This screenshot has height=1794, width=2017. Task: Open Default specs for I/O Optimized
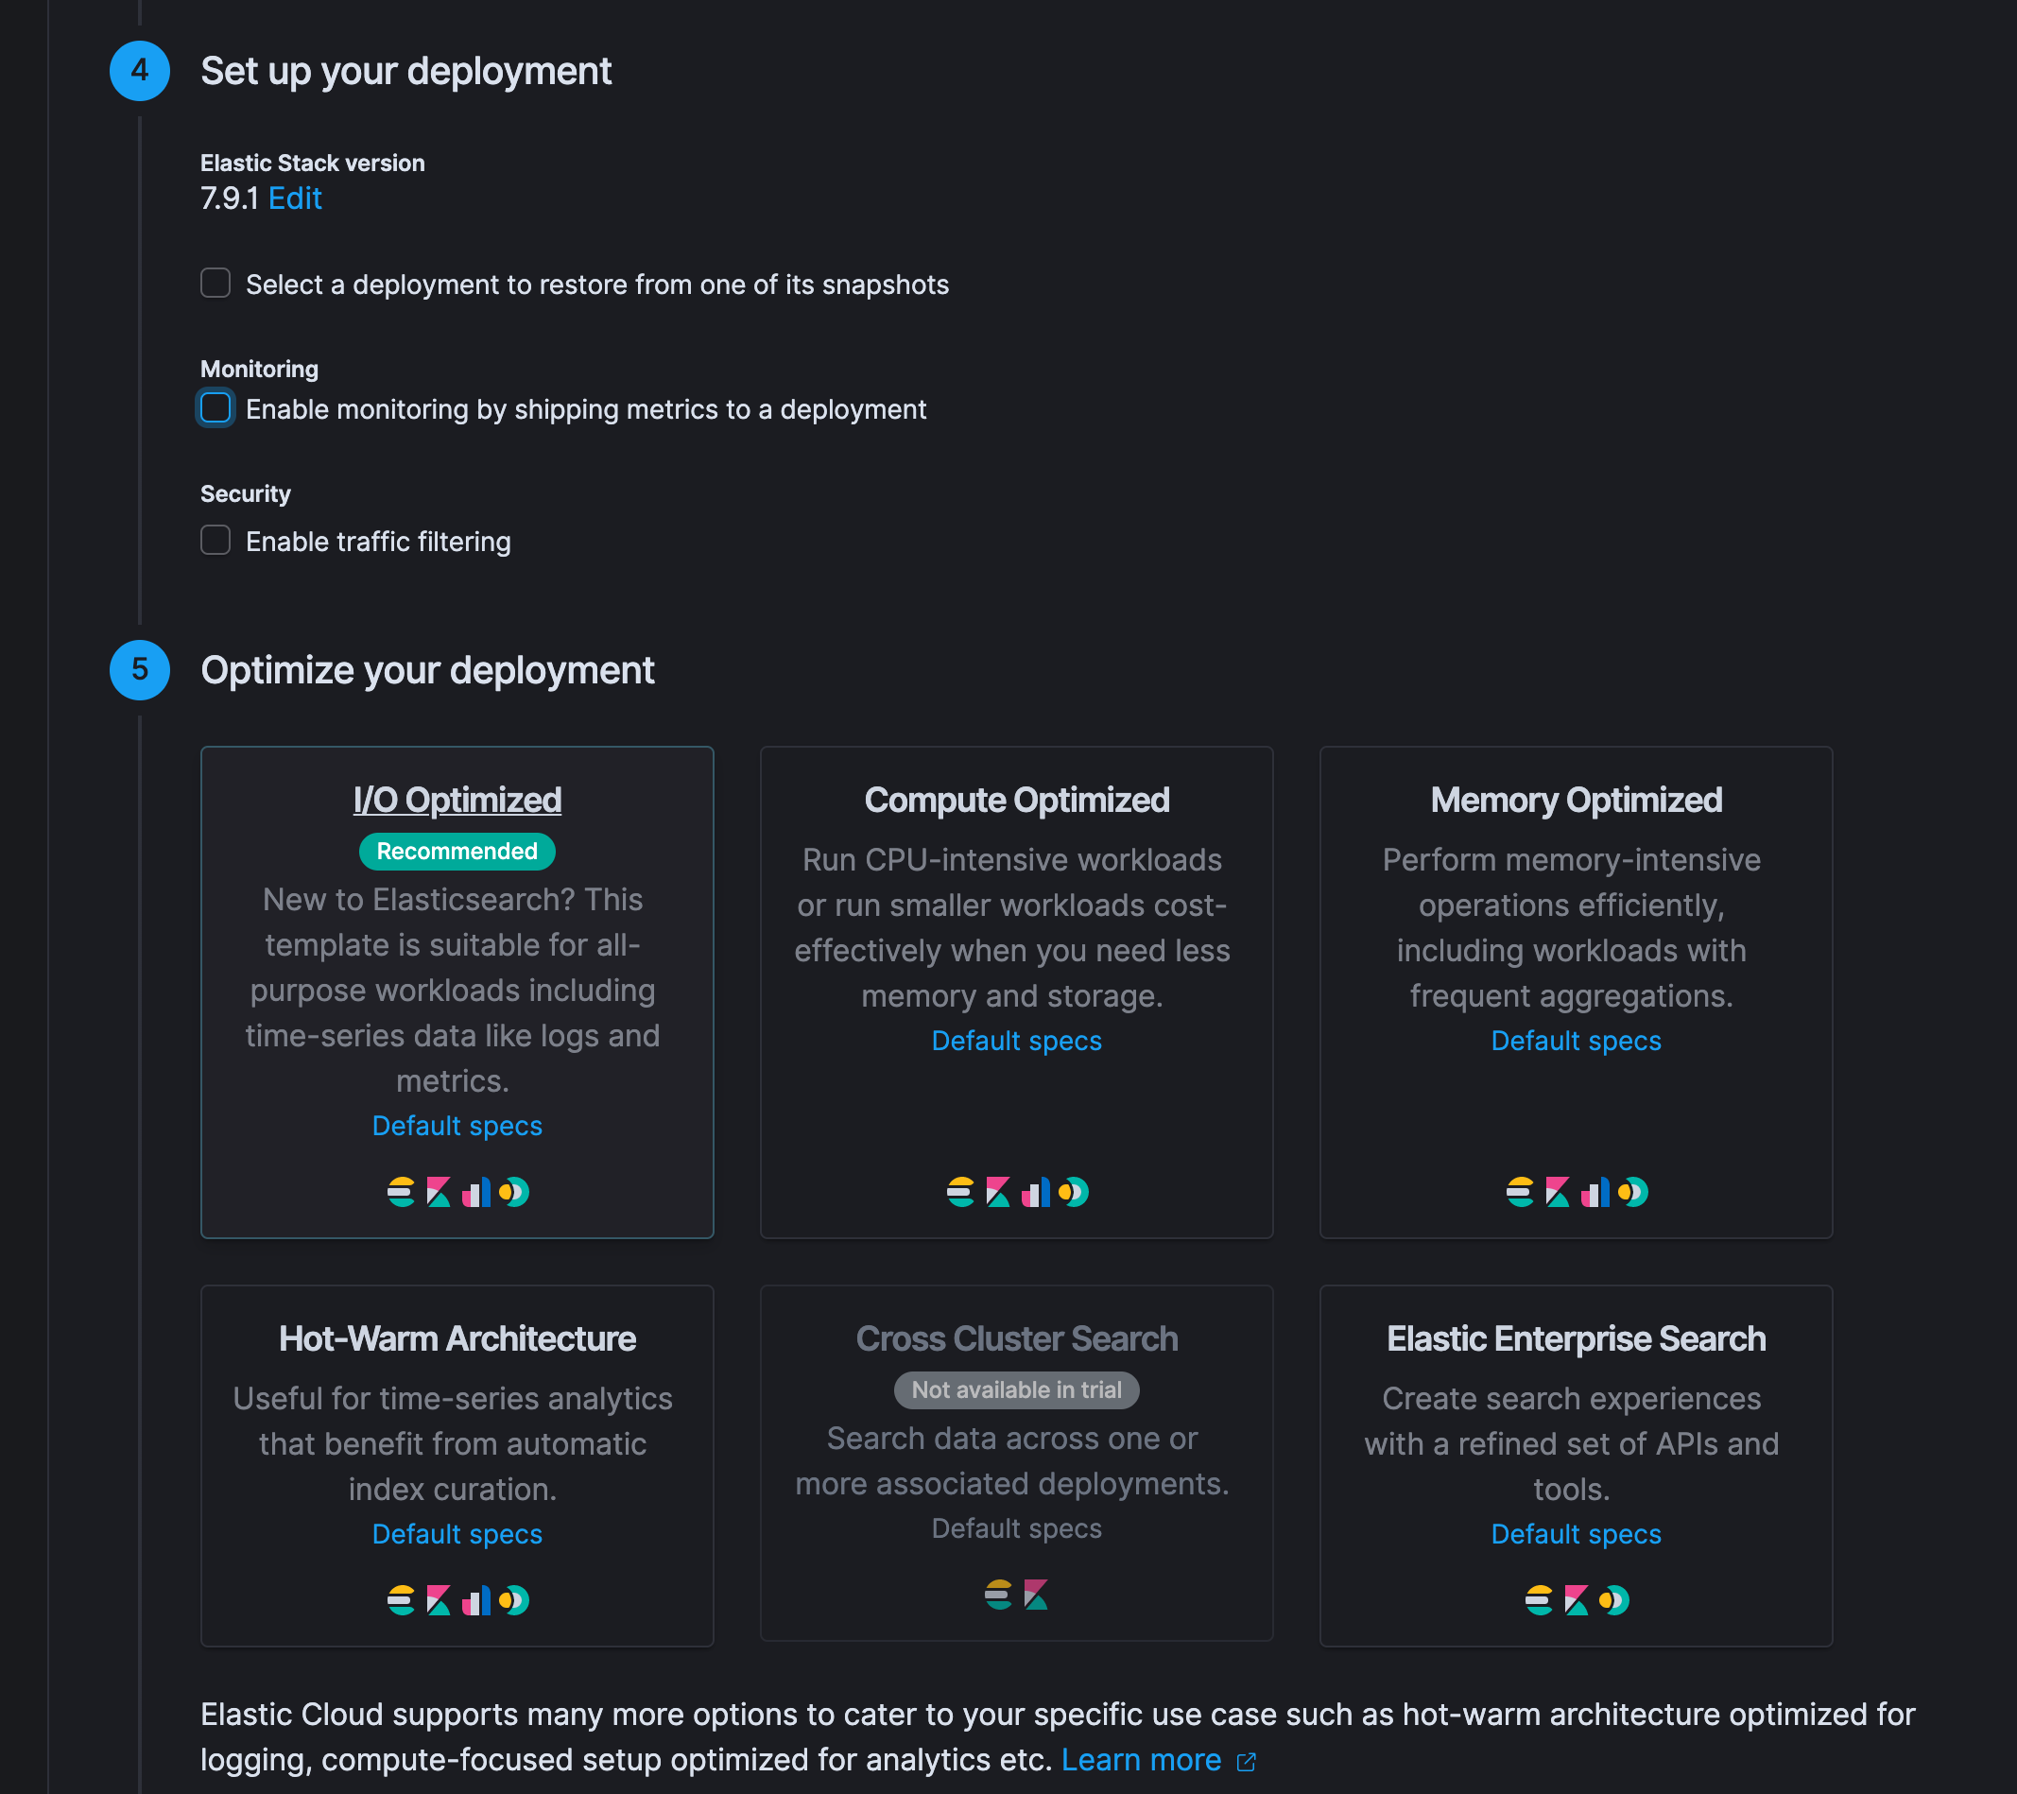[457, 1126]
